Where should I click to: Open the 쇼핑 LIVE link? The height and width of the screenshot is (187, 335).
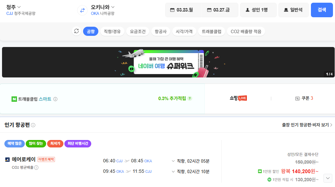pyautogui.click(x=238, y=98)
